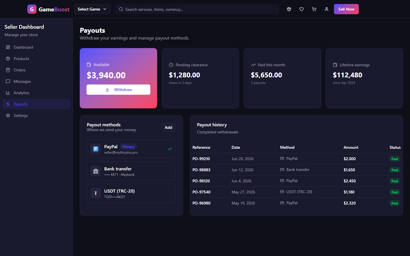This screenshot has width=410, height=256.
Task: Click the $1,650 amount cell
Action: pos(349,170)
